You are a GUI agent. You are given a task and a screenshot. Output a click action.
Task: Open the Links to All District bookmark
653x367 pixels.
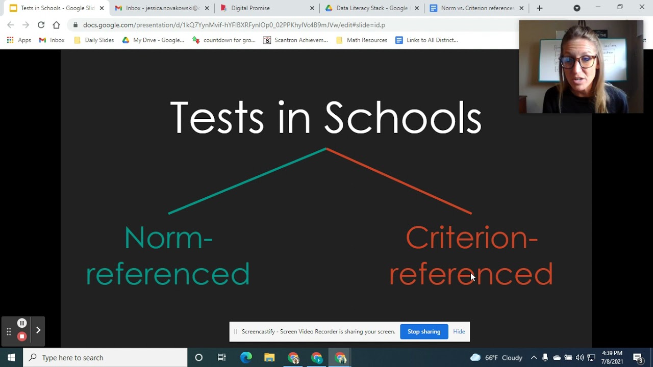(427, 40)
